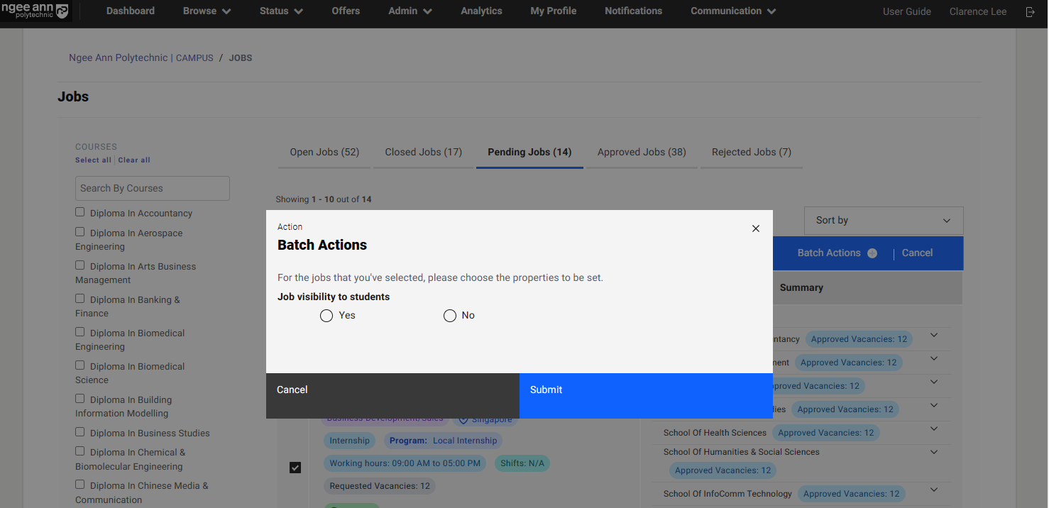The width and height of the screenshot is (1049, 508).
Task: Uncheck the selected job checkbox
Action: (295, 468)
